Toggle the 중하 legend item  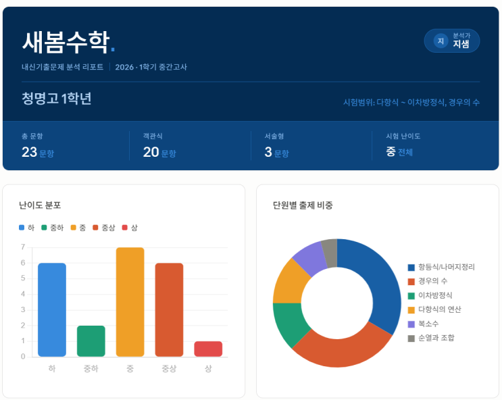52,228
